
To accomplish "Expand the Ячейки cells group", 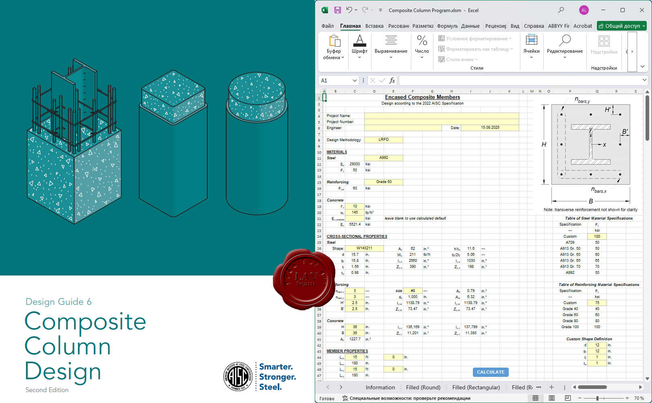I will point(532,47).
